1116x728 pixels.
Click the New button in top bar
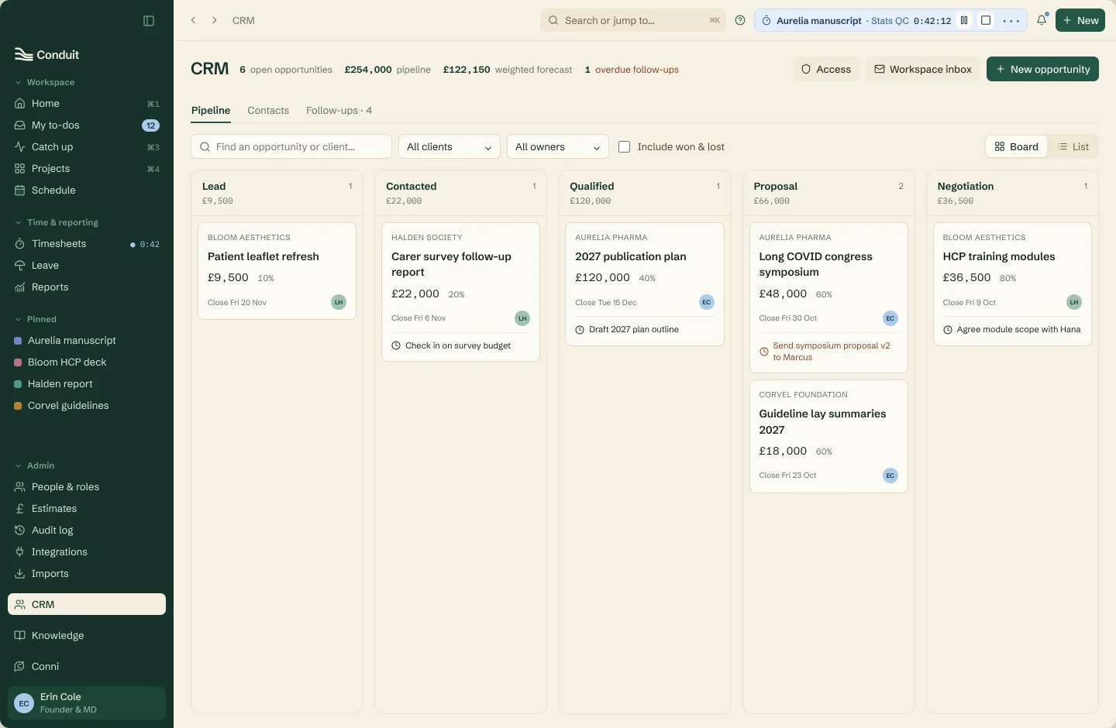point(1080,21)
